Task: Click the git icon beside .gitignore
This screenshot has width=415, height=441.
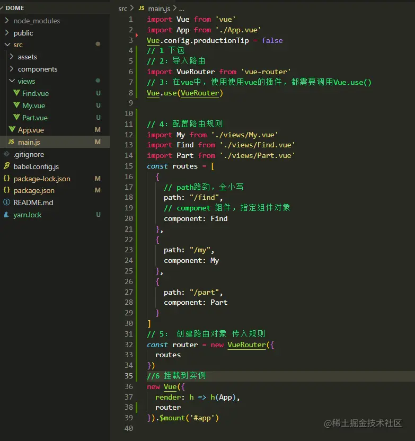Action: tap(6, 154)
